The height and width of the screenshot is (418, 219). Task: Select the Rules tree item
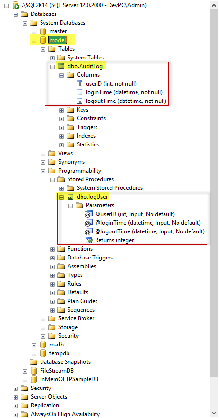click(74, 284)
